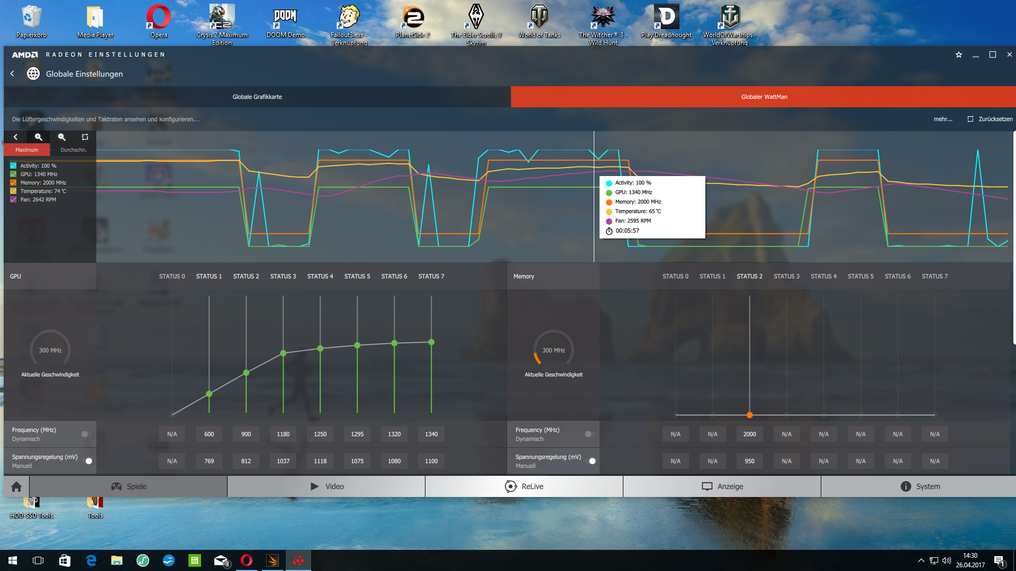Click the GPU Status 7 frequency curve point
Viewport: 1016px width, 571px height.
431,342
